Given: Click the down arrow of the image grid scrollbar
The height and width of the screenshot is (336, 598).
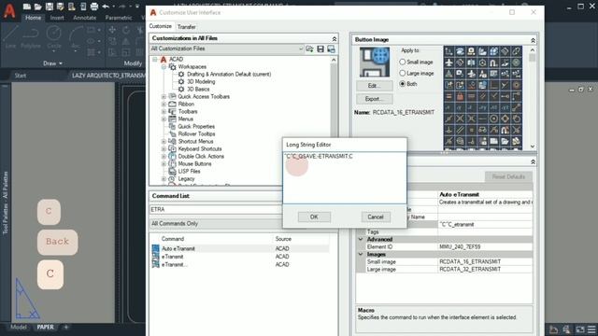Looking at the screenshot, I should tap(533, 147).
